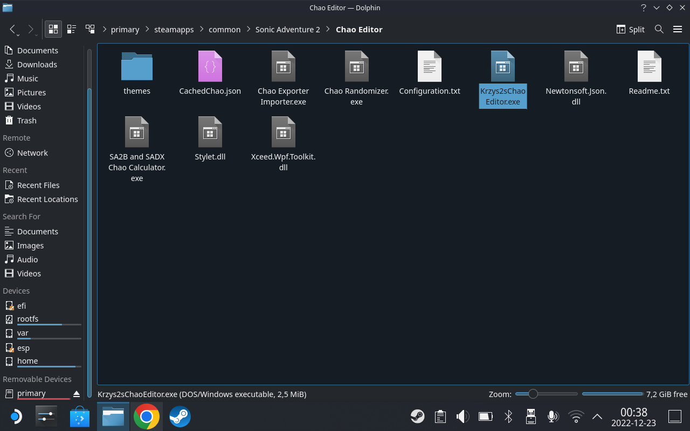Open Network under the Remote section
Screen dimensions: 690x431
coord(31,152)
